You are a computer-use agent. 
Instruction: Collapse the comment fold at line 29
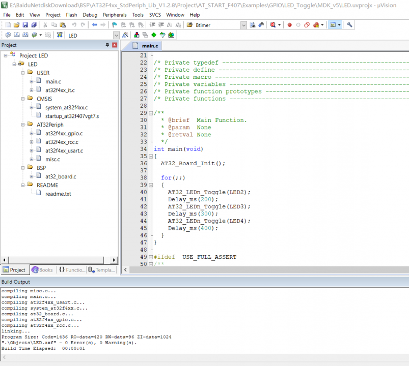(x=150, y=113)
